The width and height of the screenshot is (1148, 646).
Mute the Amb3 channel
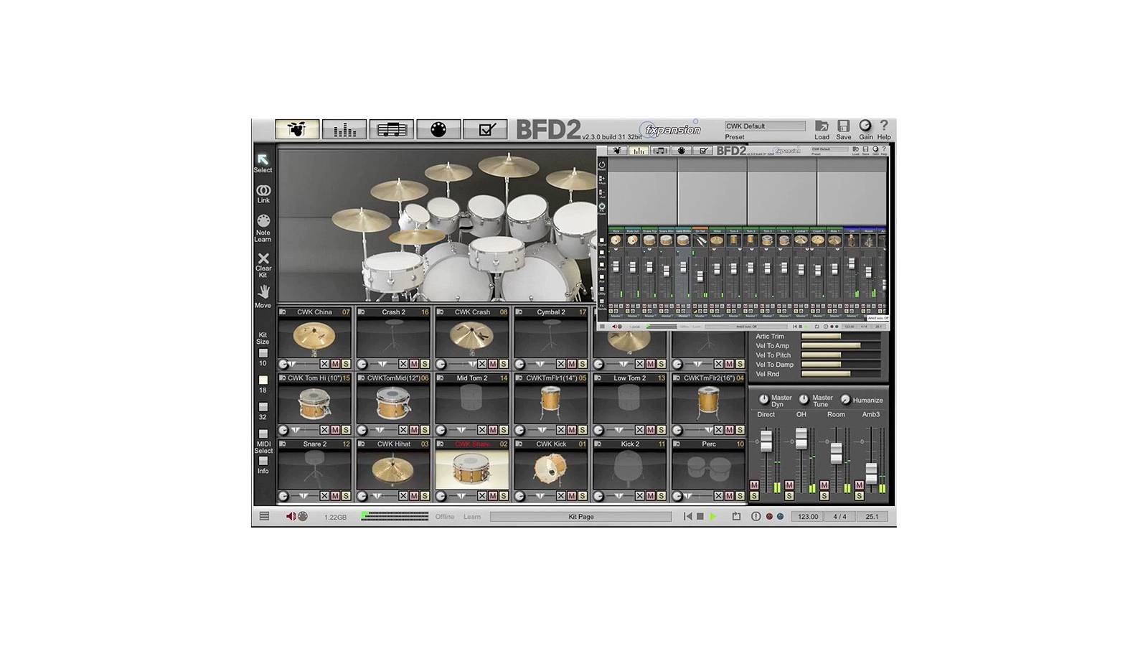(x=859, y=485)
